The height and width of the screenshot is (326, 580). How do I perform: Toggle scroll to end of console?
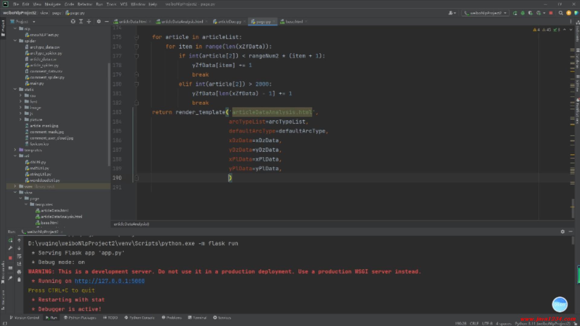19,264
